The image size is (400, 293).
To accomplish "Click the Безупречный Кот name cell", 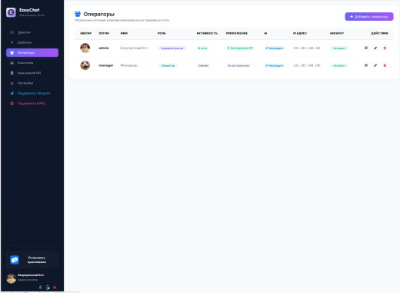I will [134, 48].
